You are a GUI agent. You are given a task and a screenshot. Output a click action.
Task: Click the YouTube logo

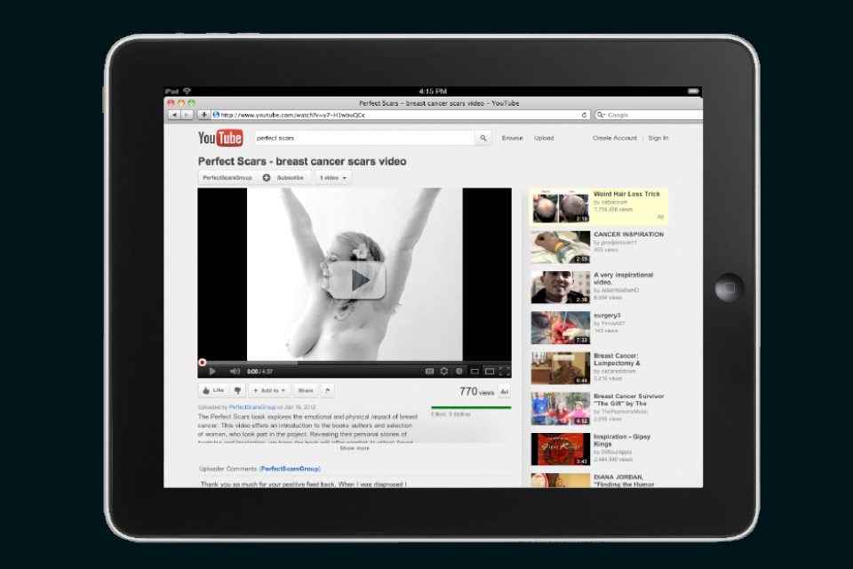(x=220, y=138)
